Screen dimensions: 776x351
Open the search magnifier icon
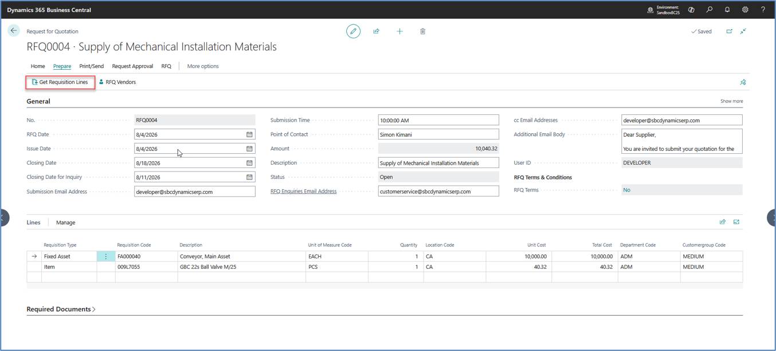point(710,10)
